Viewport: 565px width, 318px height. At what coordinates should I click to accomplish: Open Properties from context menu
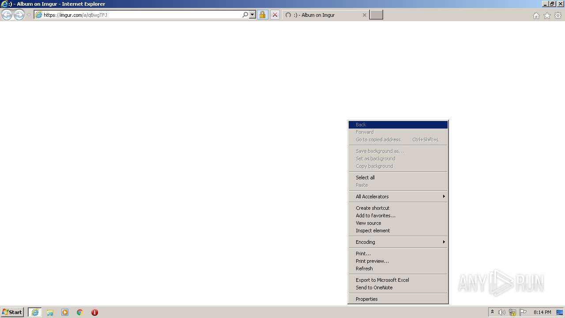point(398,299)
